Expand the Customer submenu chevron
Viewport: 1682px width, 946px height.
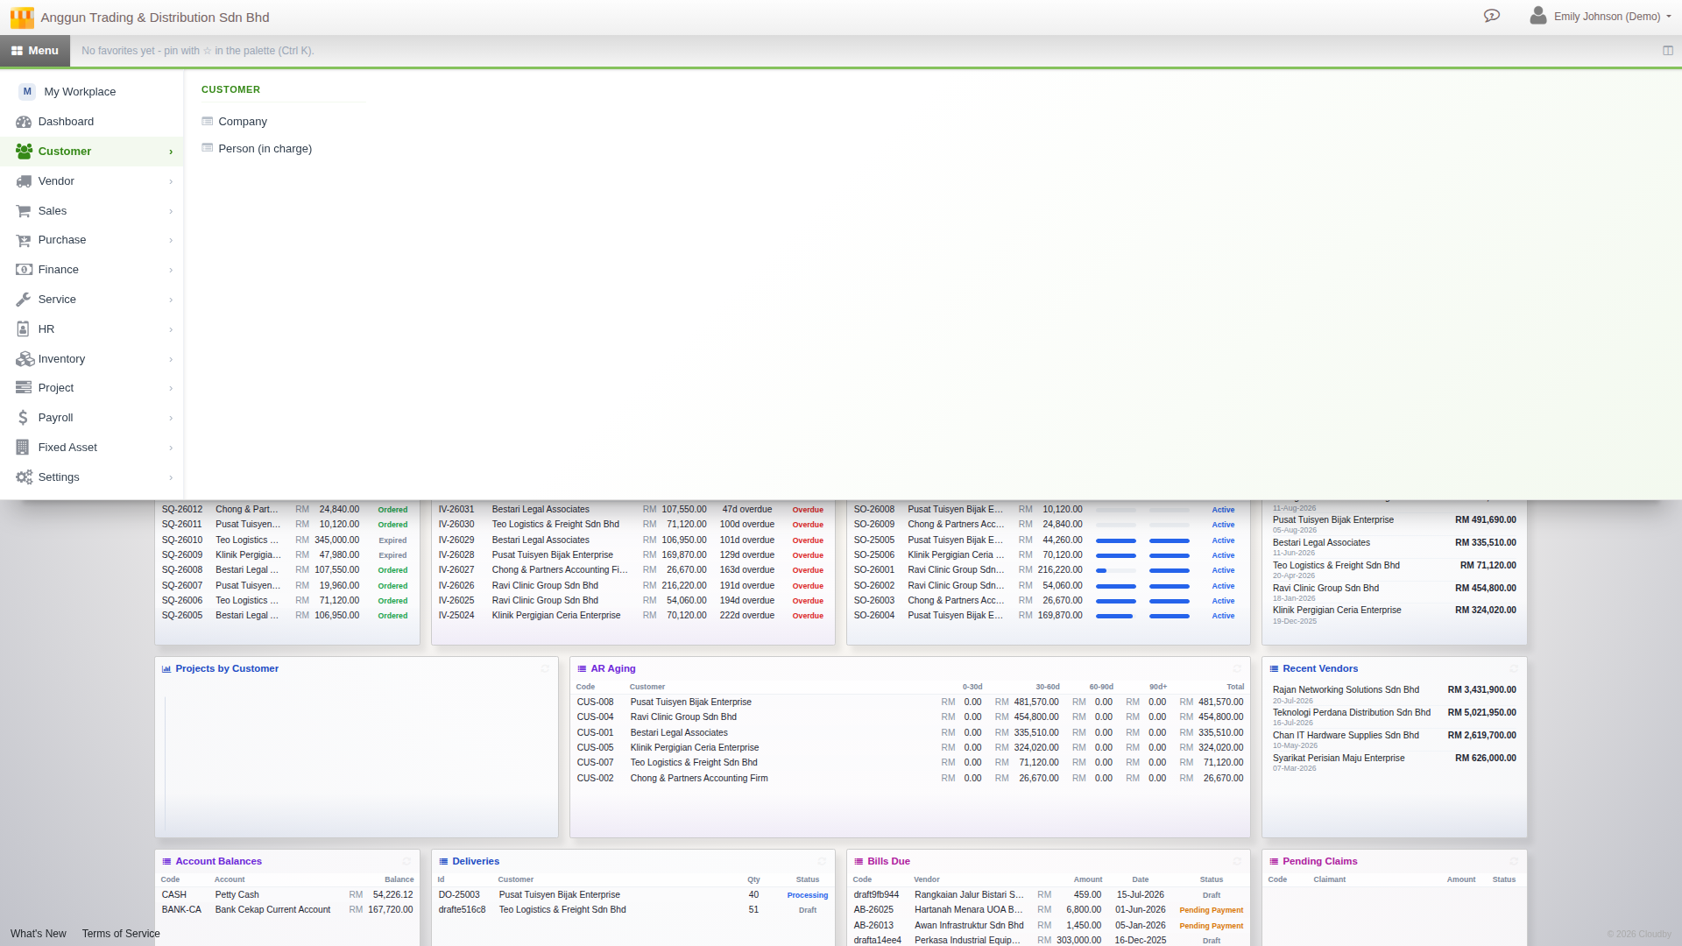pos(171,152)
